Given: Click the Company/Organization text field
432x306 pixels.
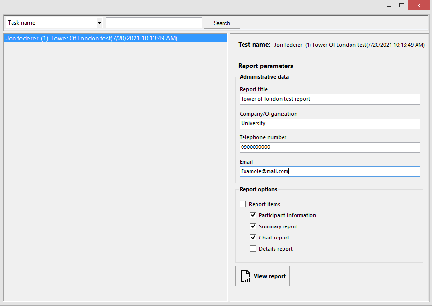Looking at the screenshot, I should (330, 124).
